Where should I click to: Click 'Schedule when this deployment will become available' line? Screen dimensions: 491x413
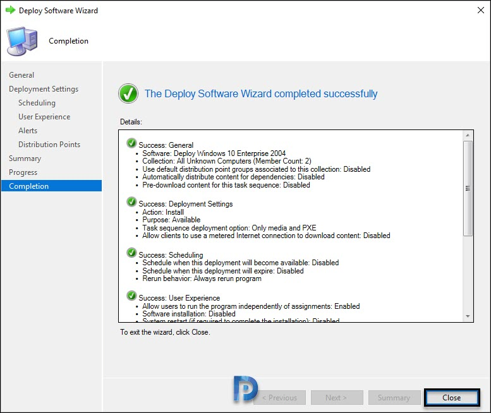click(241, 263)
